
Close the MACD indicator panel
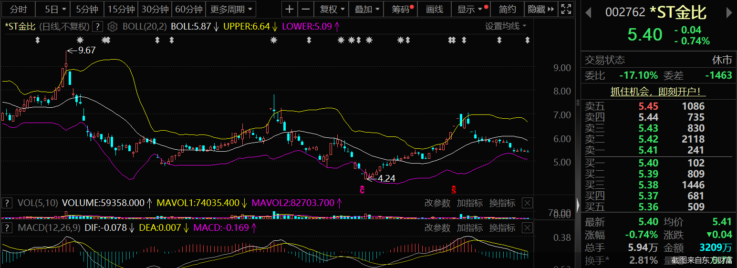[x=527, y=228]
